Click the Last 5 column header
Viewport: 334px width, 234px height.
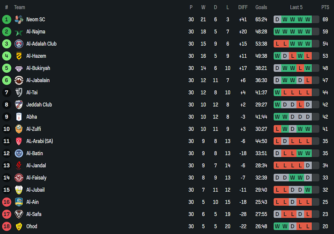click(296, 7)
